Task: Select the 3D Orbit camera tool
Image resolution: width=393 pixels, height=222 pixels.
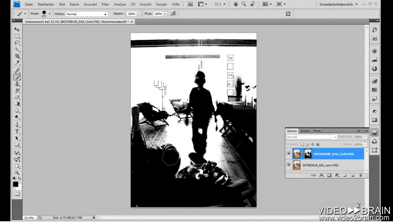Action: [x=17, y=159]
